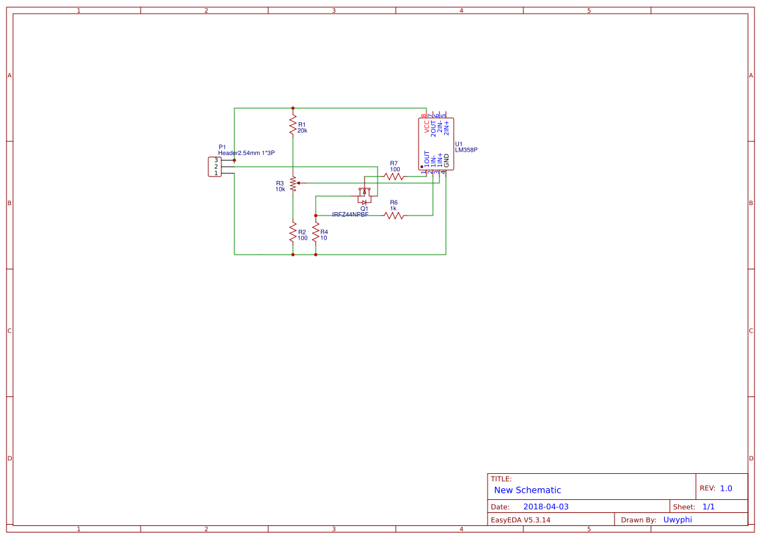Select the R4 10 ohm resistor symbol
The height and width of the screenshot is (539, 761).
pos(315,233)
